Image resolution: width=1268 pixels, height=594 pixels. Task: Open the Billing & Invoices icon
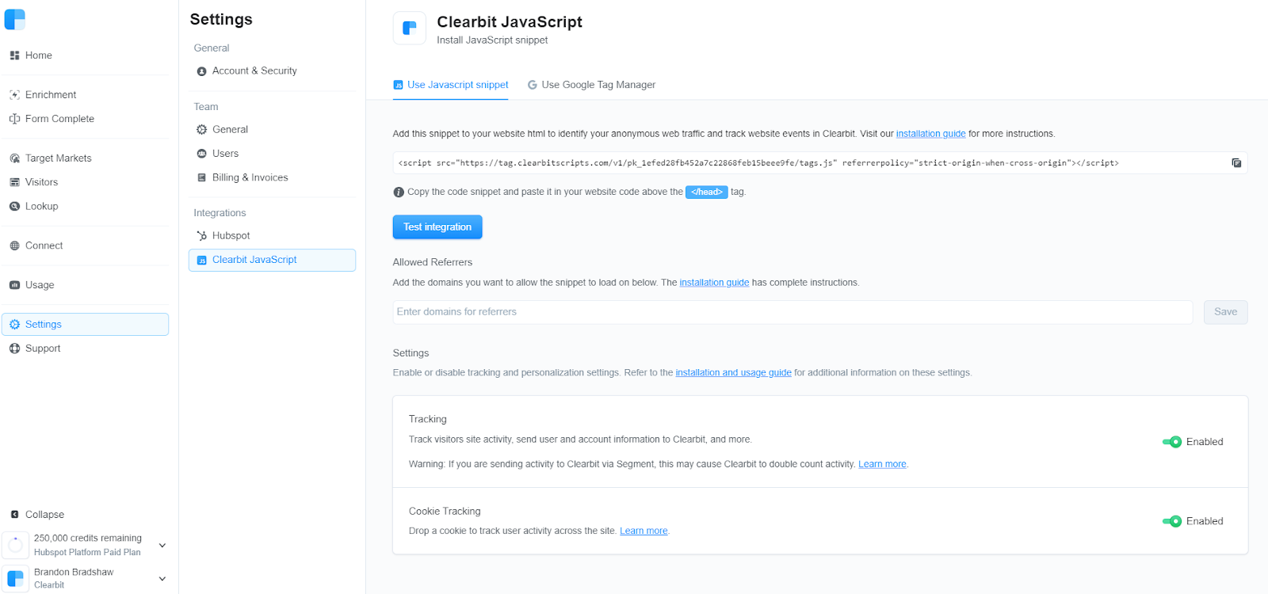pos(201,177)
